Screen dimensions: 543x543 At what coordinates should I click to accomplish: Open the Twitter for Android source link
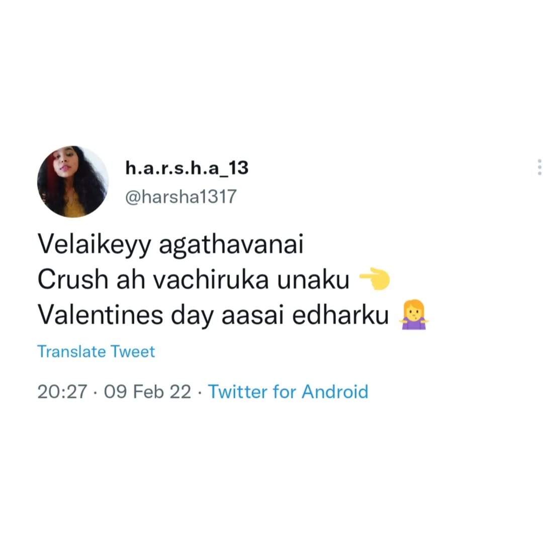(x=288, y=392)
